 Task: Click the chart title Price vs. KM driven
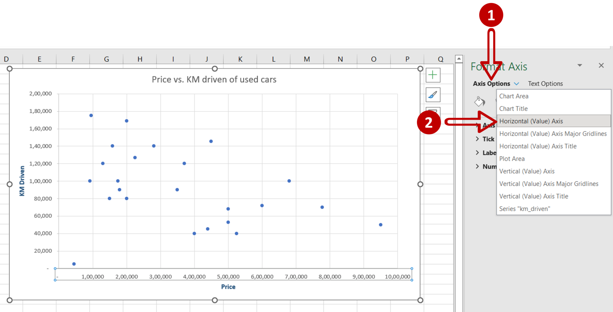214,79
